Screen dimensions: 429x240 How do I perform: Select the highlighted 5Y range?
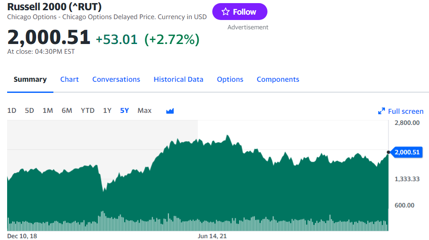[x=125, y=110]
